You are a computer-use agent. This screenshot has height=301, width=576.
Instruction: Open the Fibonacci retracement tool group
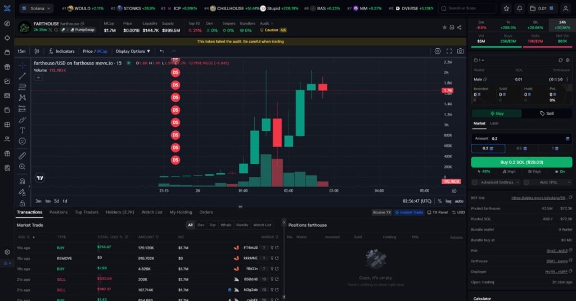click(22, 87)
